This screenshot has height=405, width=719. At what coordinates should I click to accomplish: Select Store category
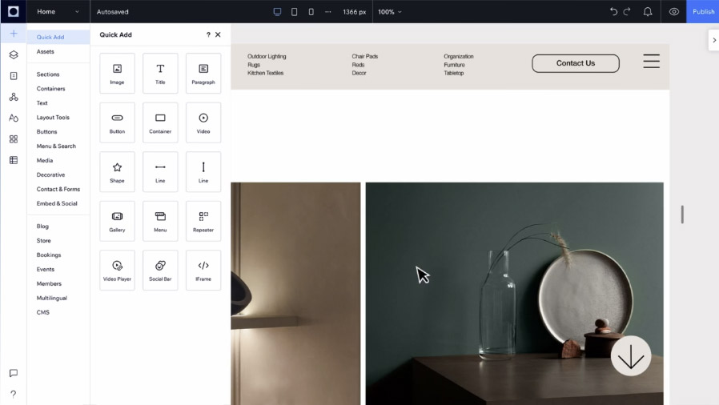coord(44,241)
